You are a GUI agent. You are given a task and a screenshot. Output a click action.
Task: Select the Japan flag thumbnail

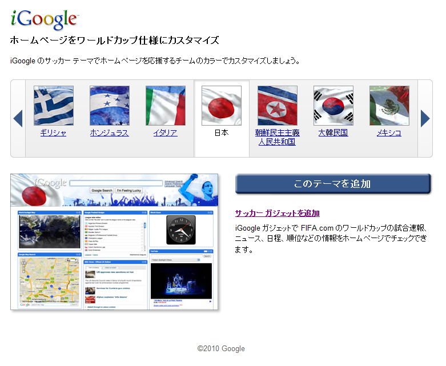[222, 106]
